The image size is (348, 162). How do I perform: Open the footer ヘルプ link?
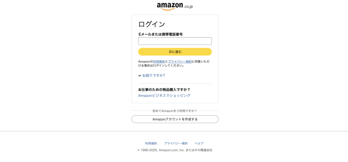(199, 143)
